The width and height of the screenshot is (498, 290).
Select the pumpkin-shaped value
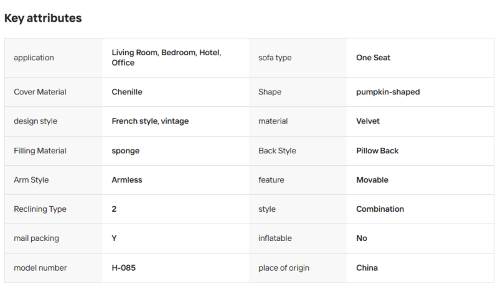click(x=388, y=92)
